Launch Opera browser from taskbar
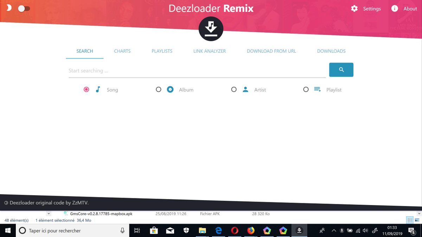Viewport: 422px width, 237px height. pyautogui.click(x=235, y=231)
